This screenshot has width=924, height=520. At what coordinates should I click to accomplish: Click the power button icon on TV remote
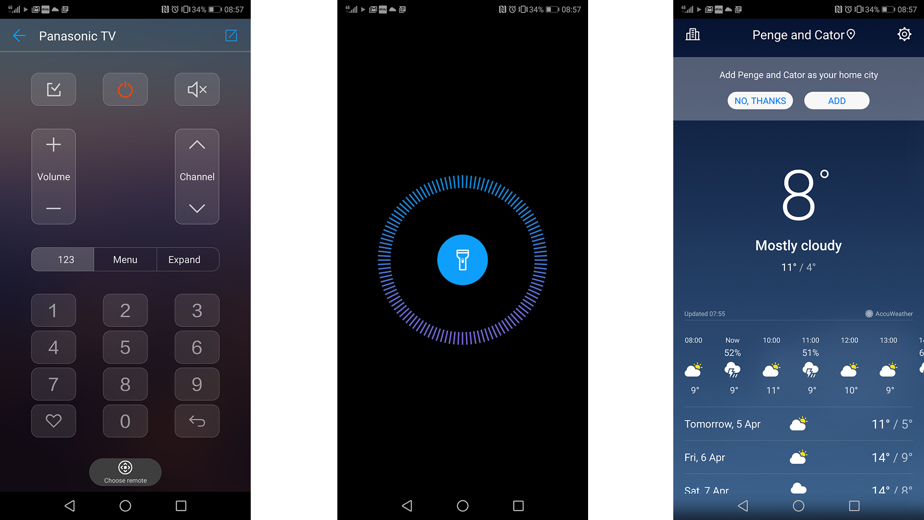point(124,90)
